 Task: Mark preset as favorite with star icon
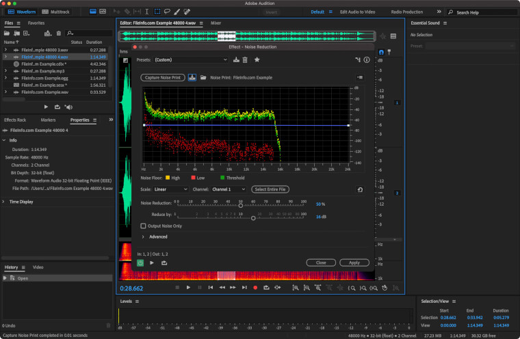click(257, 60)
